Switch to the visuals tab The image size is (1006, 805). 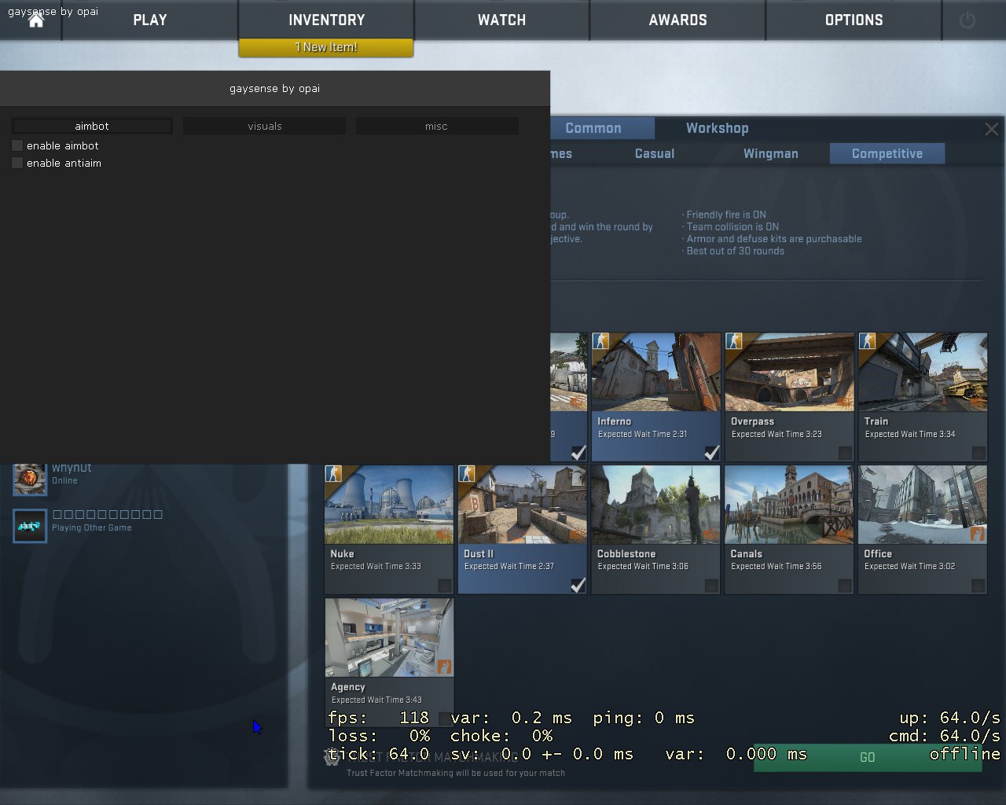point(265,126)
